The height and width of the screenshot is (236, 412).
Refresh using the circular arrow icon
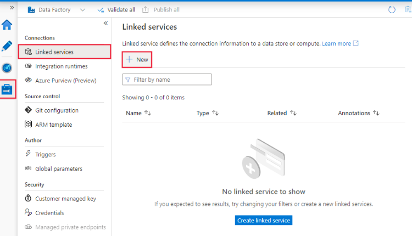coord(392,10)
